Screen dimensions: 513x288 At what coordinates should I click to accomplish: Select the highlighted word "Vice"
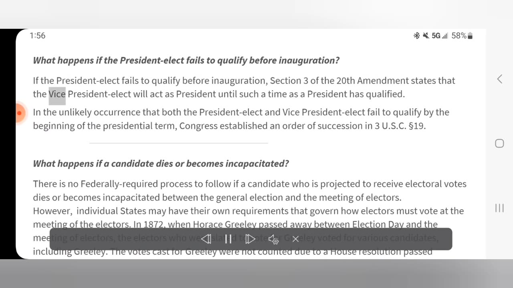pos(57,94)
